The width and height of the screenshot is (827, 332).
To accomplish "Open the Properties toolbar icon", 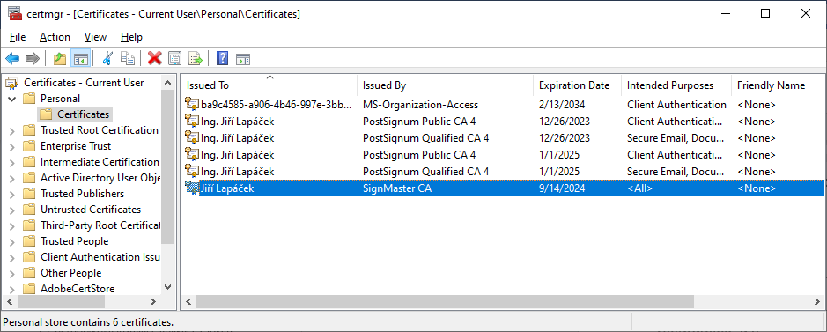I will pos(174,58).
